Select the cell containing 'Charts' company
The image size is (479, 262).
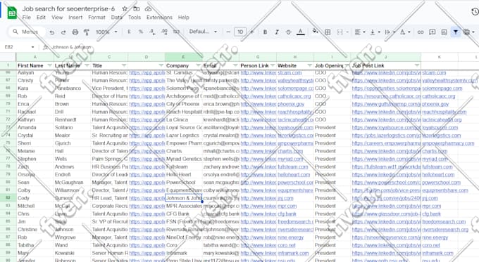184,151
